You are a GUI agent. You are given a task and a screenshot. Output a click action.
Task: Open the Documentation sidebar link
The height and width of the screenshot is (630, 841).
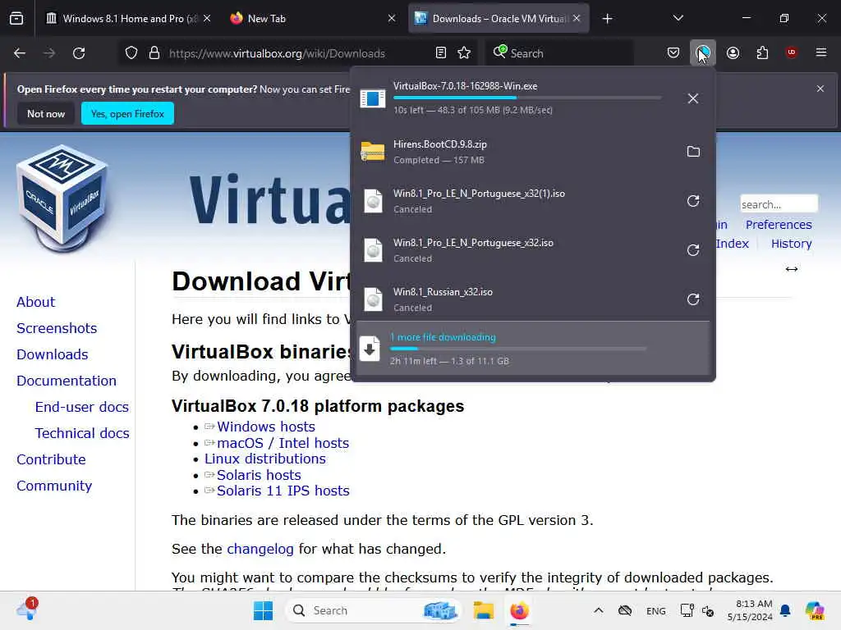point(67,381)
